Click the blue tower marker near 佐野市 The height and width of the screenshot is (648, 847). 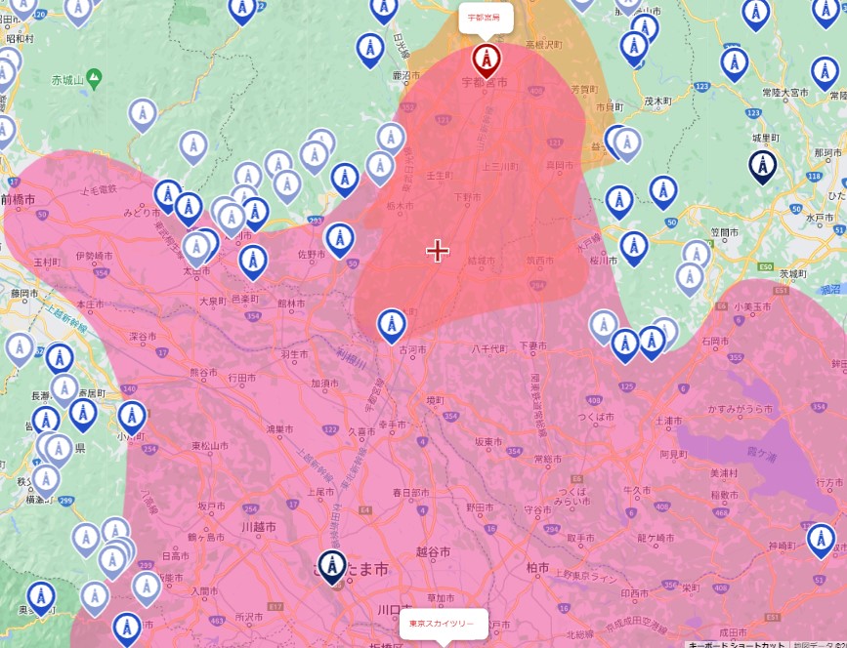pyautogui.click(x=339, y=238)
